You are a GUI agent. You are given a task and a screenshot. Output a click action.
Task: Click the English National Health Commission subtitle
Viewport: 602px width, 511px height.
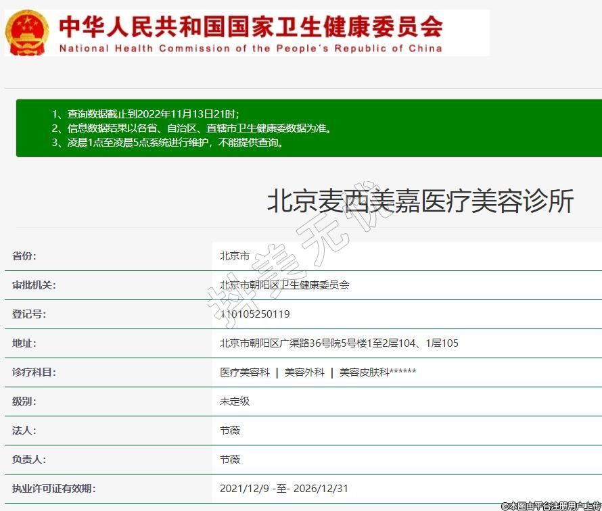pyautogui.click(x=251, y=48)
